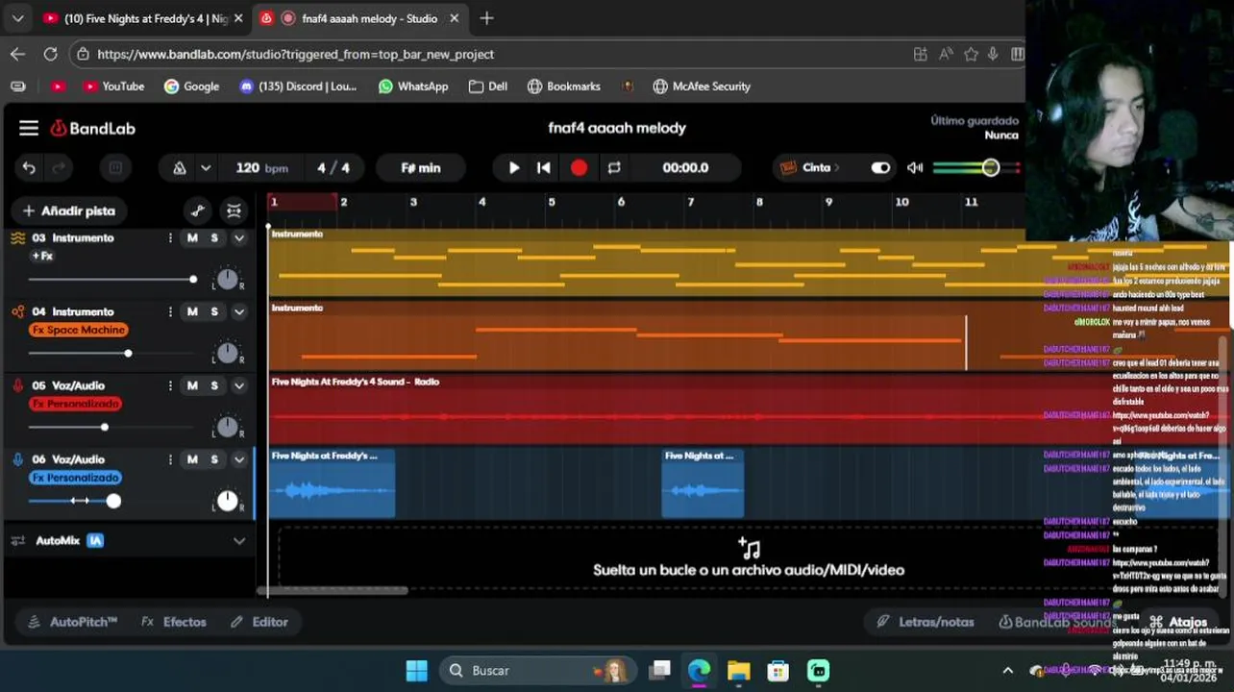
Task: Redo the last undone action
Action: 59,167
